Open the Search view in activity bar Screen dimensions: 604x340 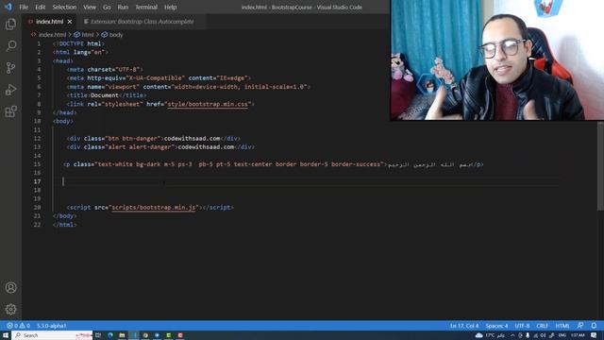[x=10, y=46]
